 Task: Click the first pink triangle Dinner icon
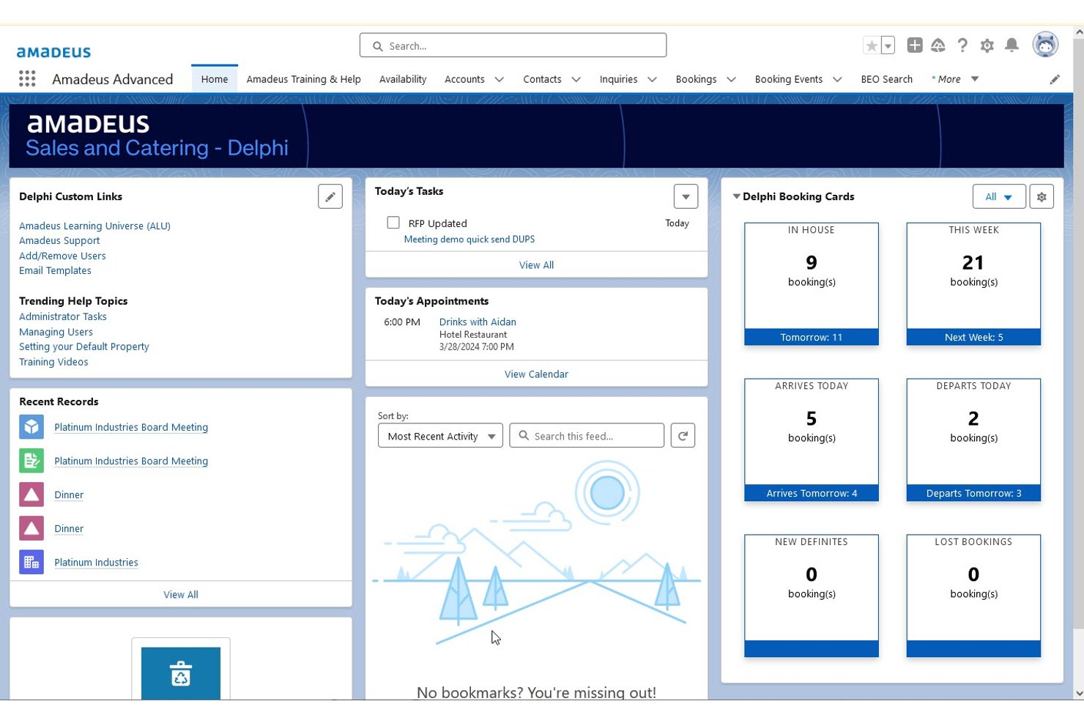(x=31, y=494)
